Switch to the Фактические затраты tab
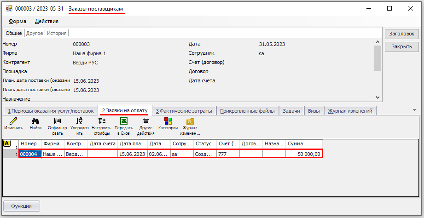This screenshot has height=218, width=424. coord(184,111)
